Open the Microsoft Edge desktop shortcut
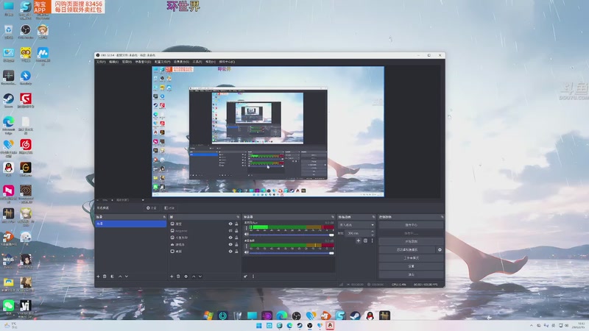 (8, 125)
